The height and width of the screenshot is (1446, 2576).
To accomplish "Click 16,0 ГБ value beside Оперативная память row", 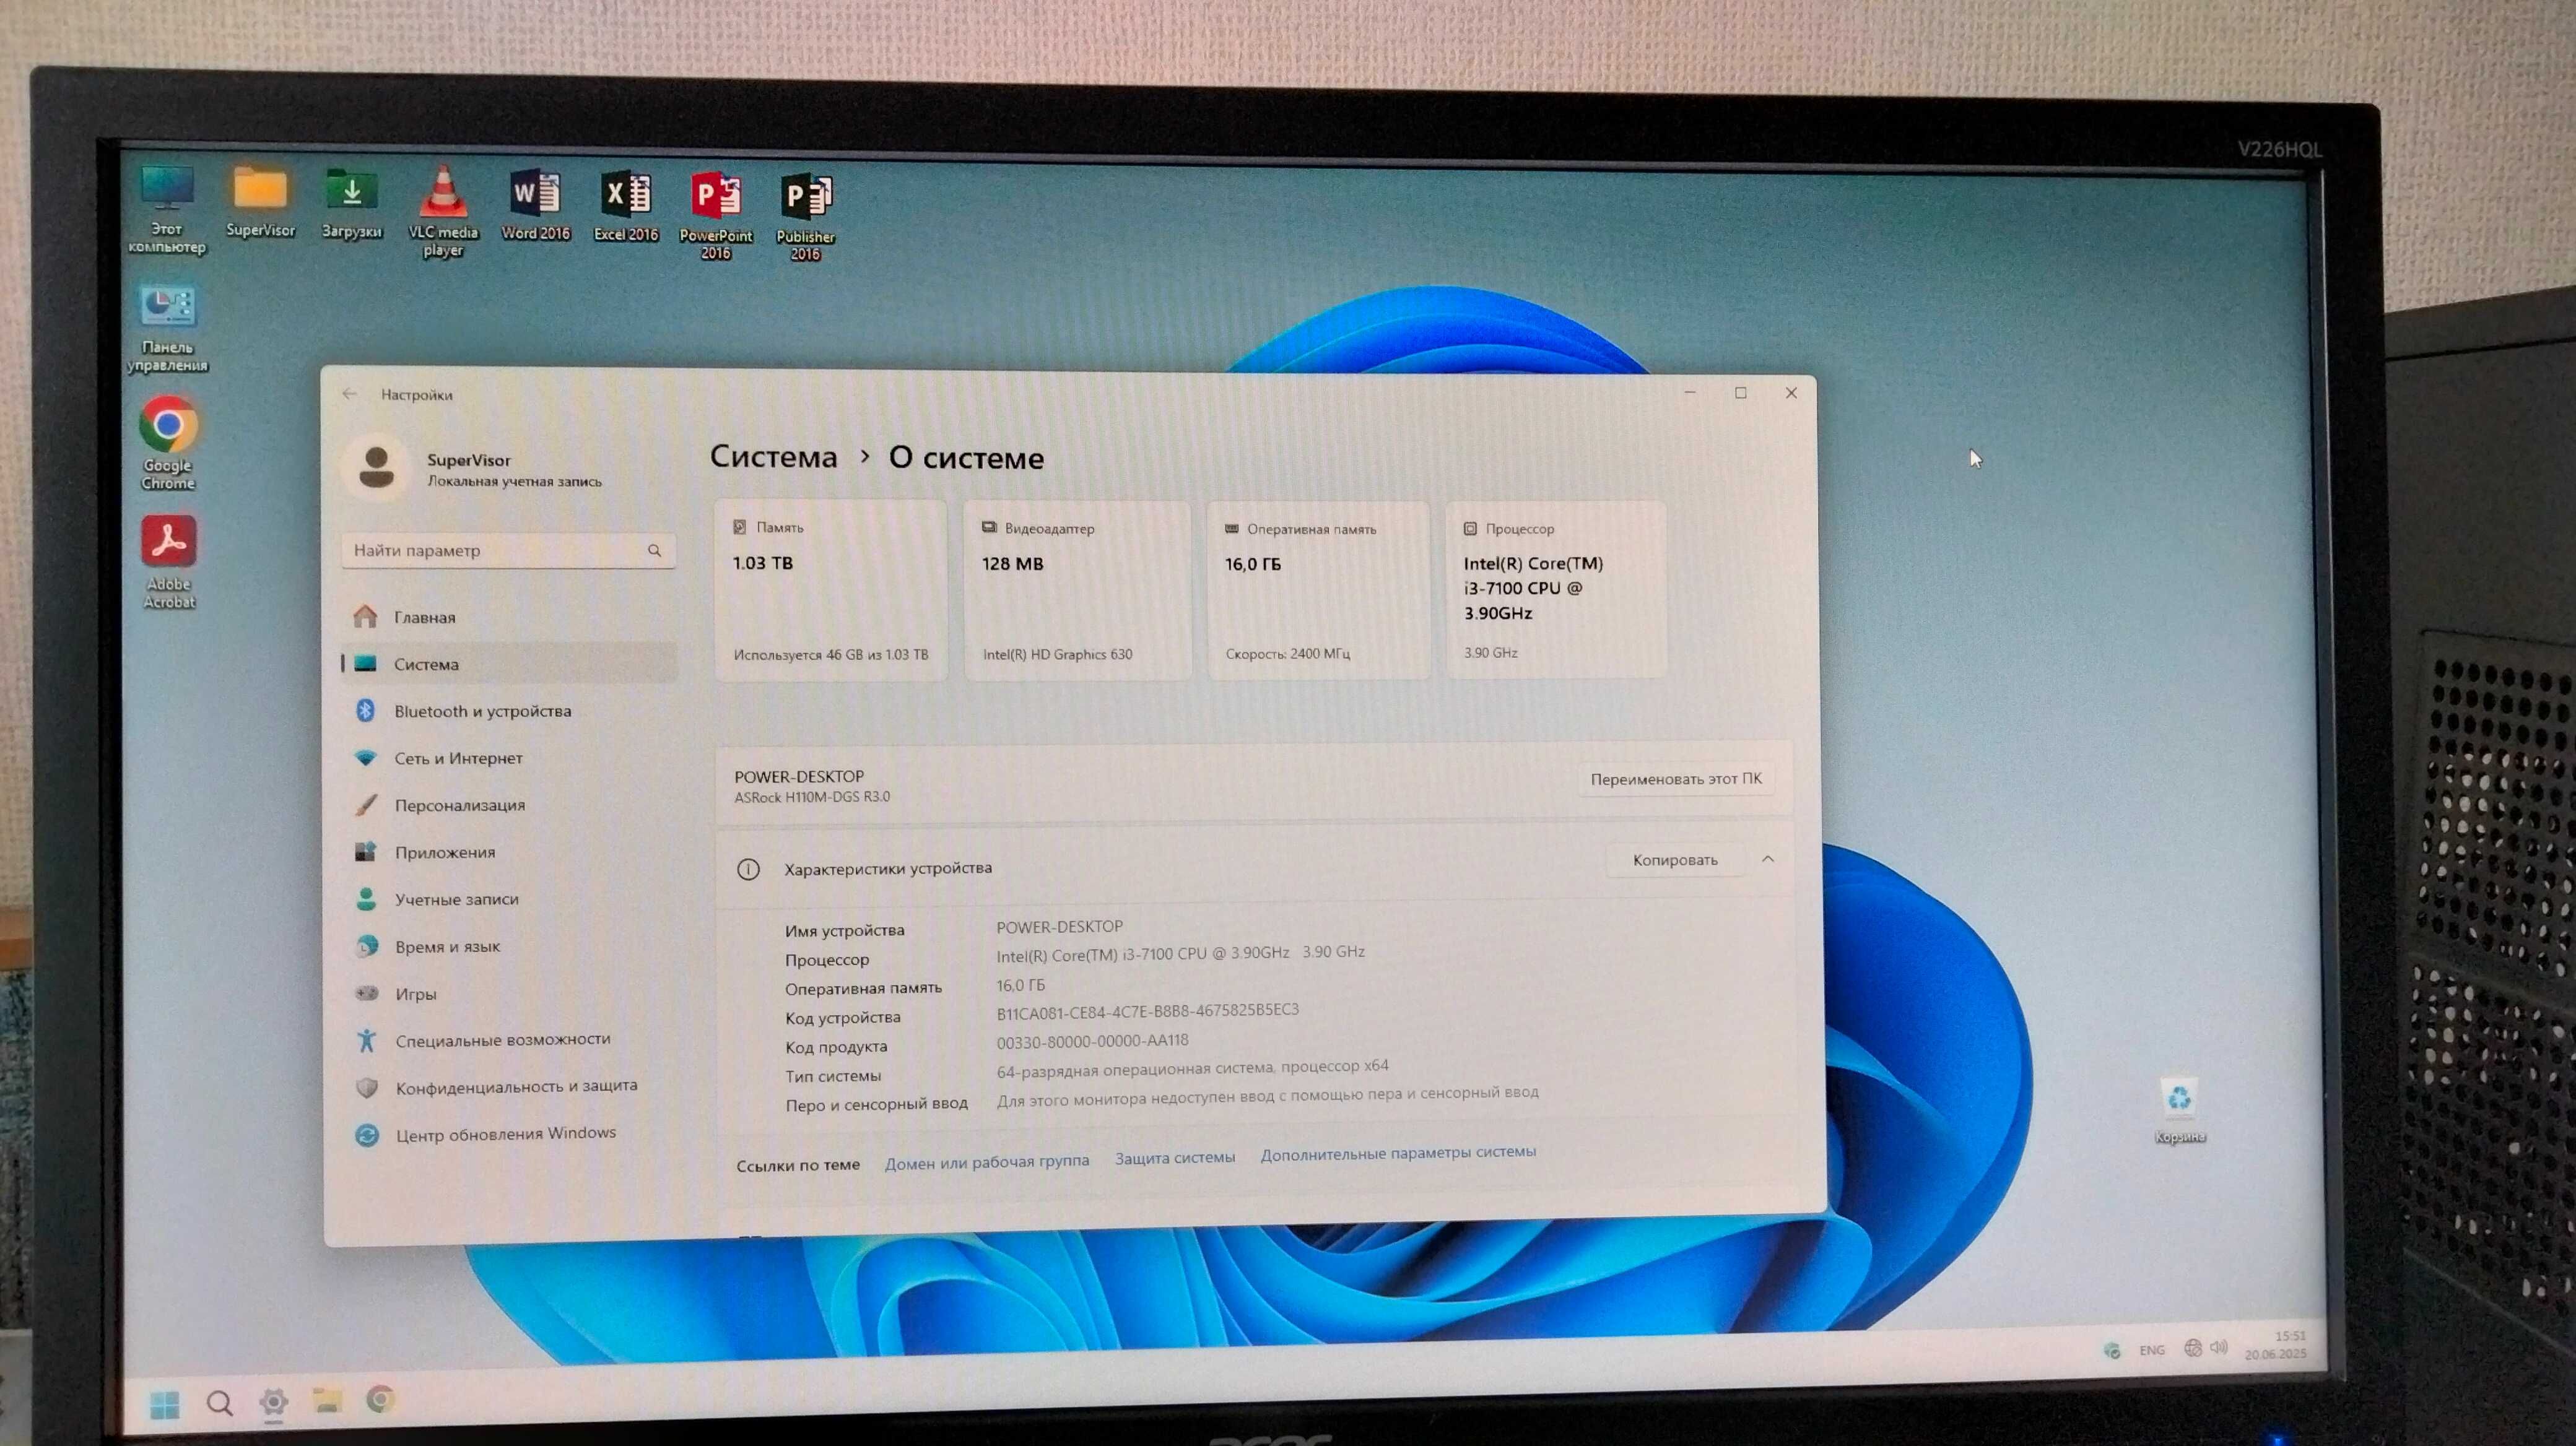I will tap(1020, 985).
